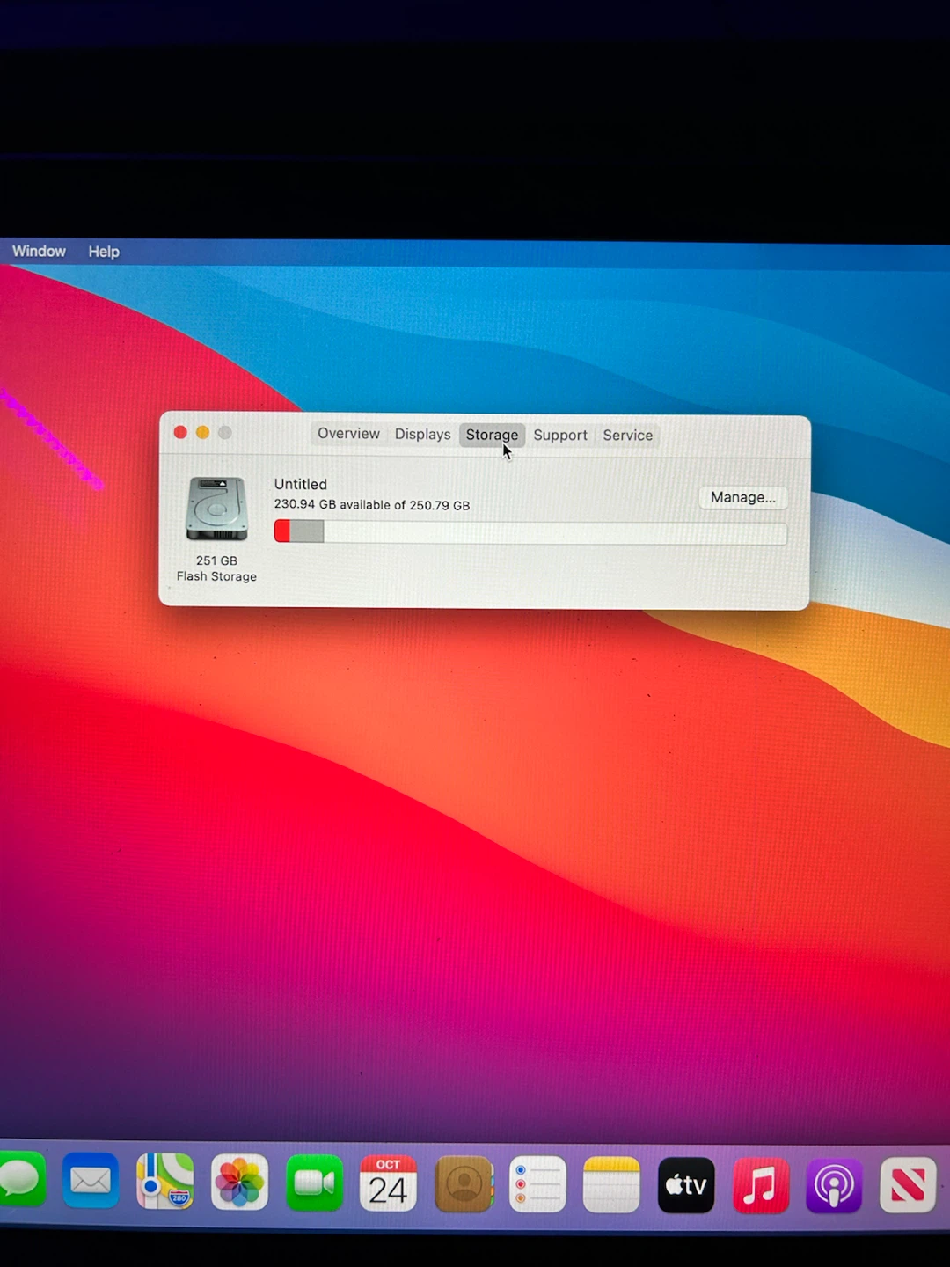This screenshot has width=950, height=1267.
Task: Open Maps from the Dock
Action: point(165,1182)
